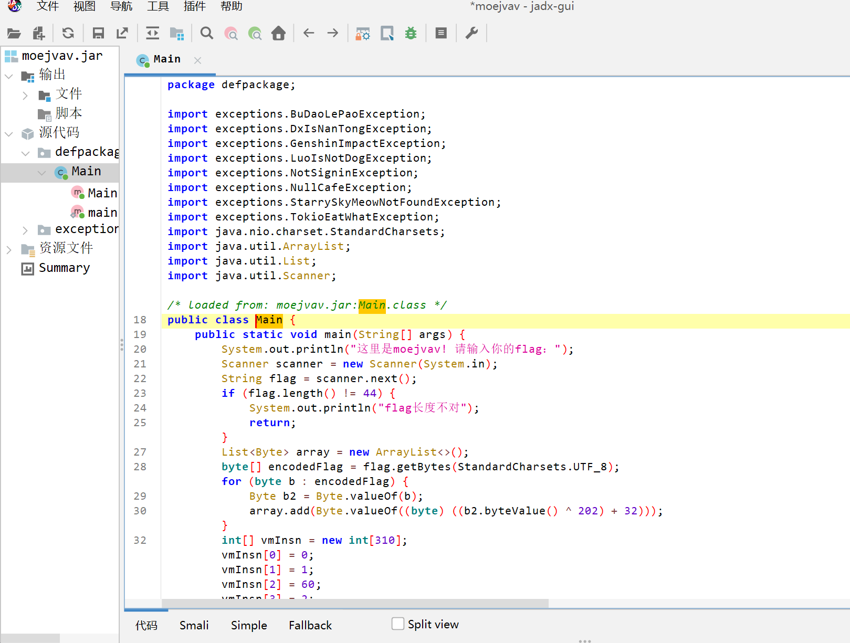Screen dimensions: 850x643
Task: Open text search magnifier icon
Action: coord(207,34)
